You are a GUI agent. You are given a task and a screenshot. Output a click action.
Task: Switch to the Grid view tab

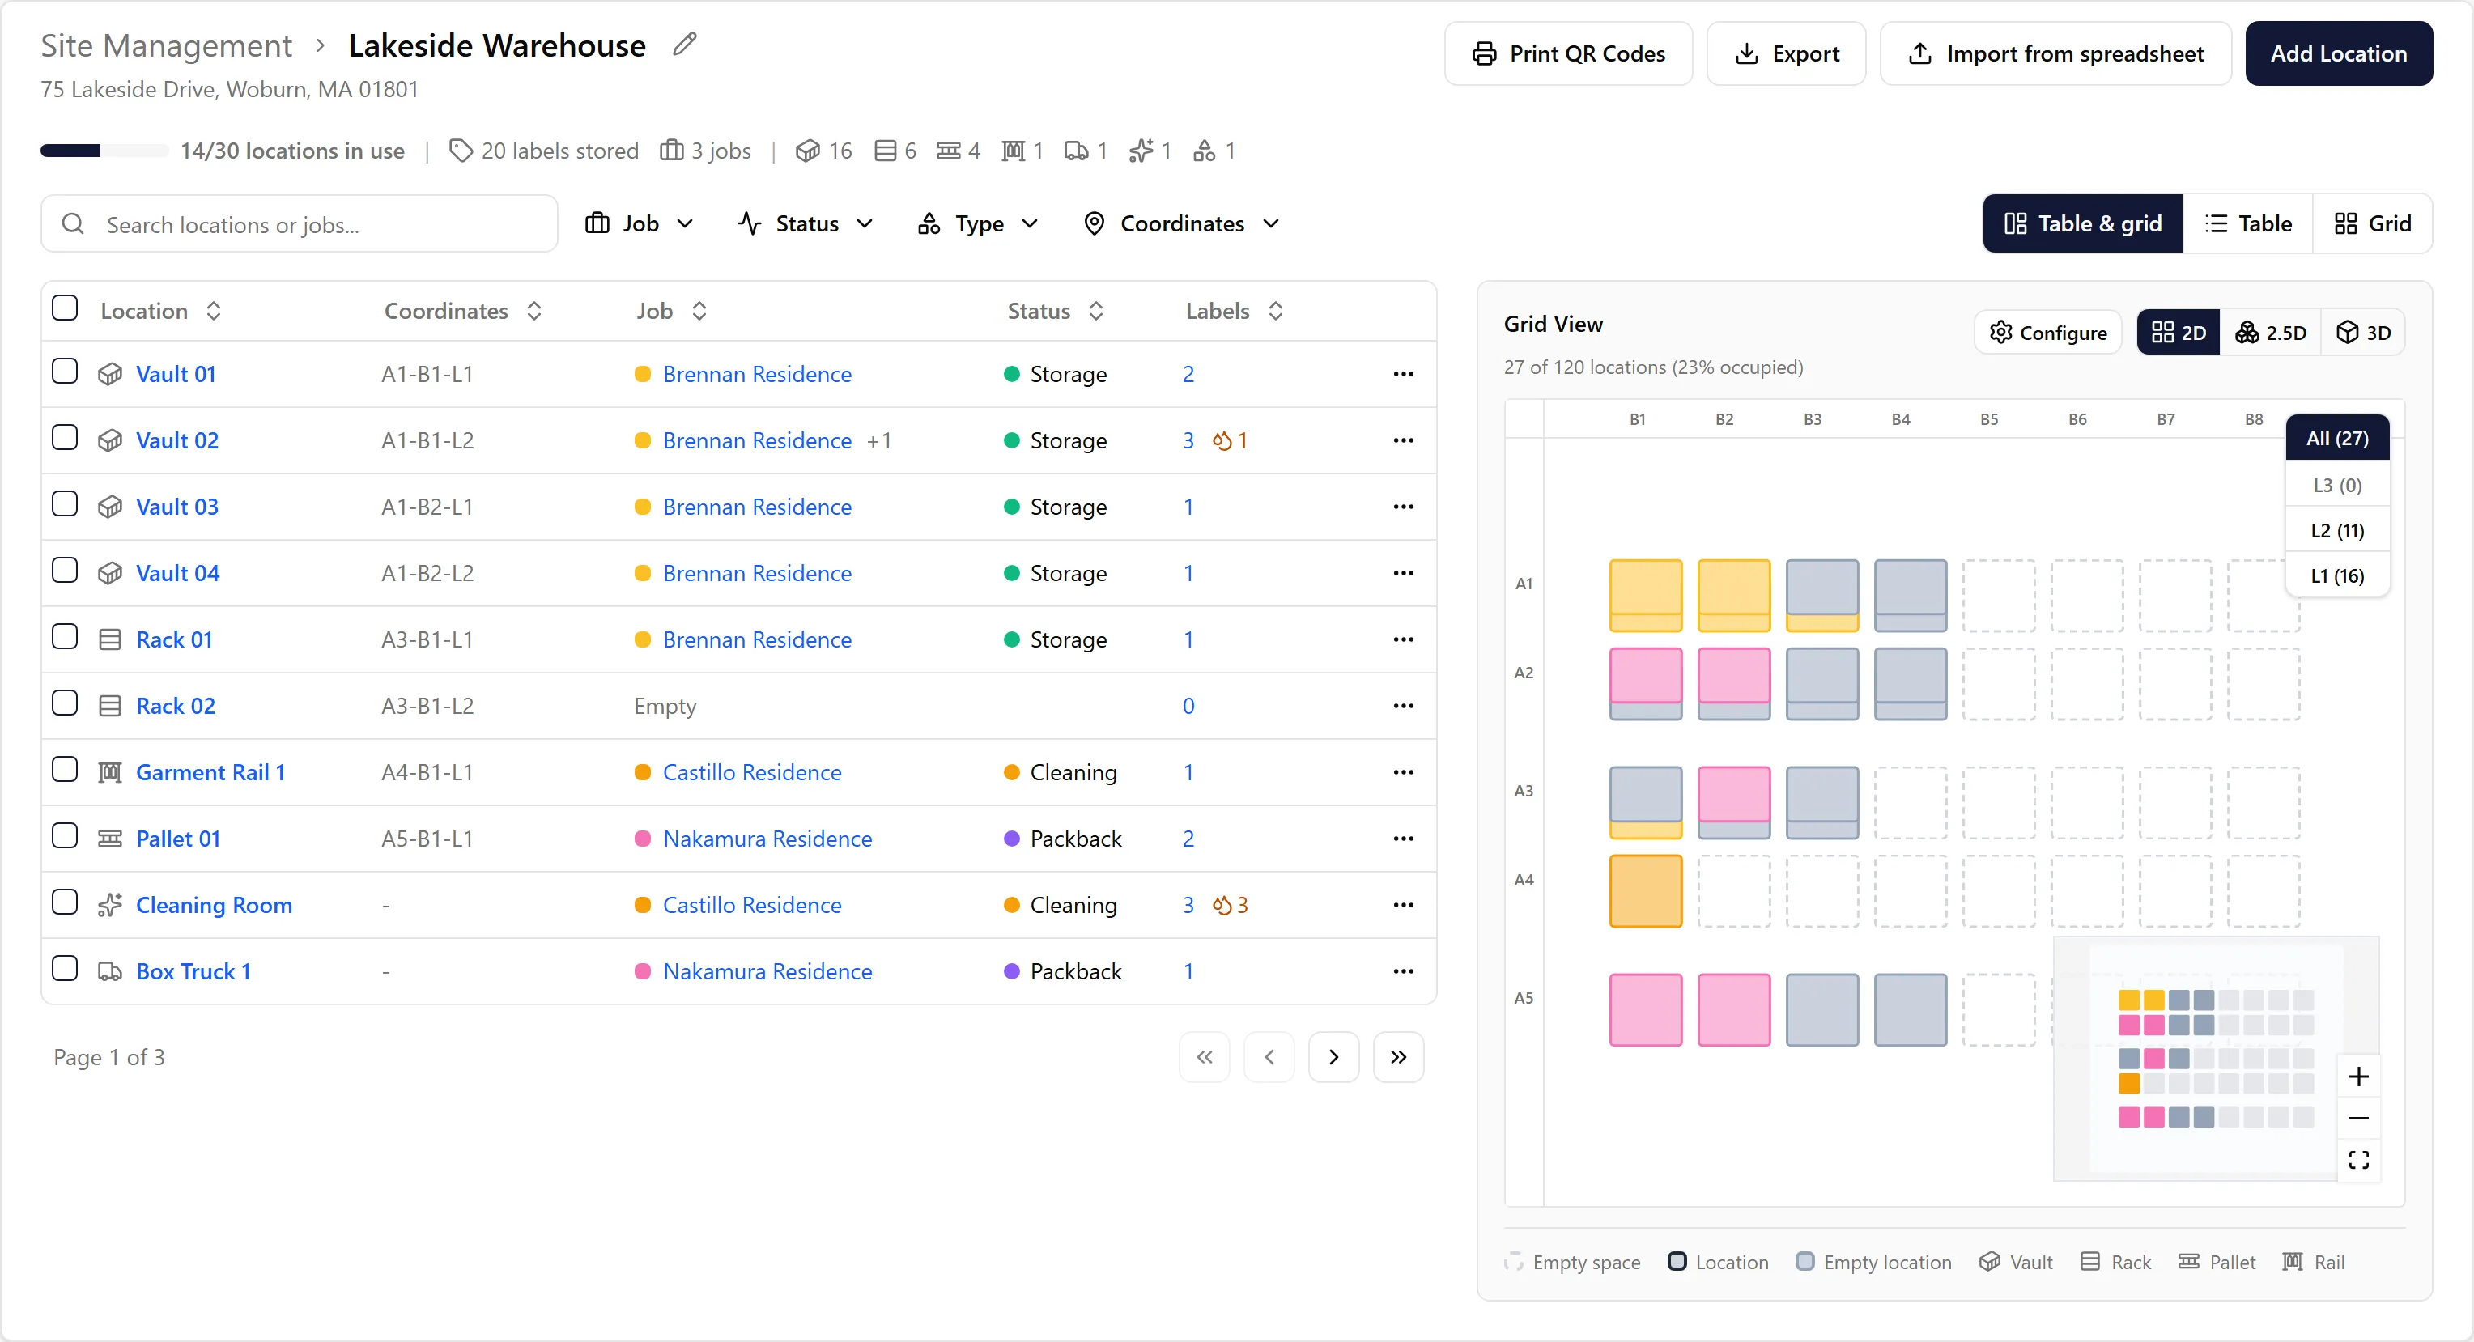2373,223
